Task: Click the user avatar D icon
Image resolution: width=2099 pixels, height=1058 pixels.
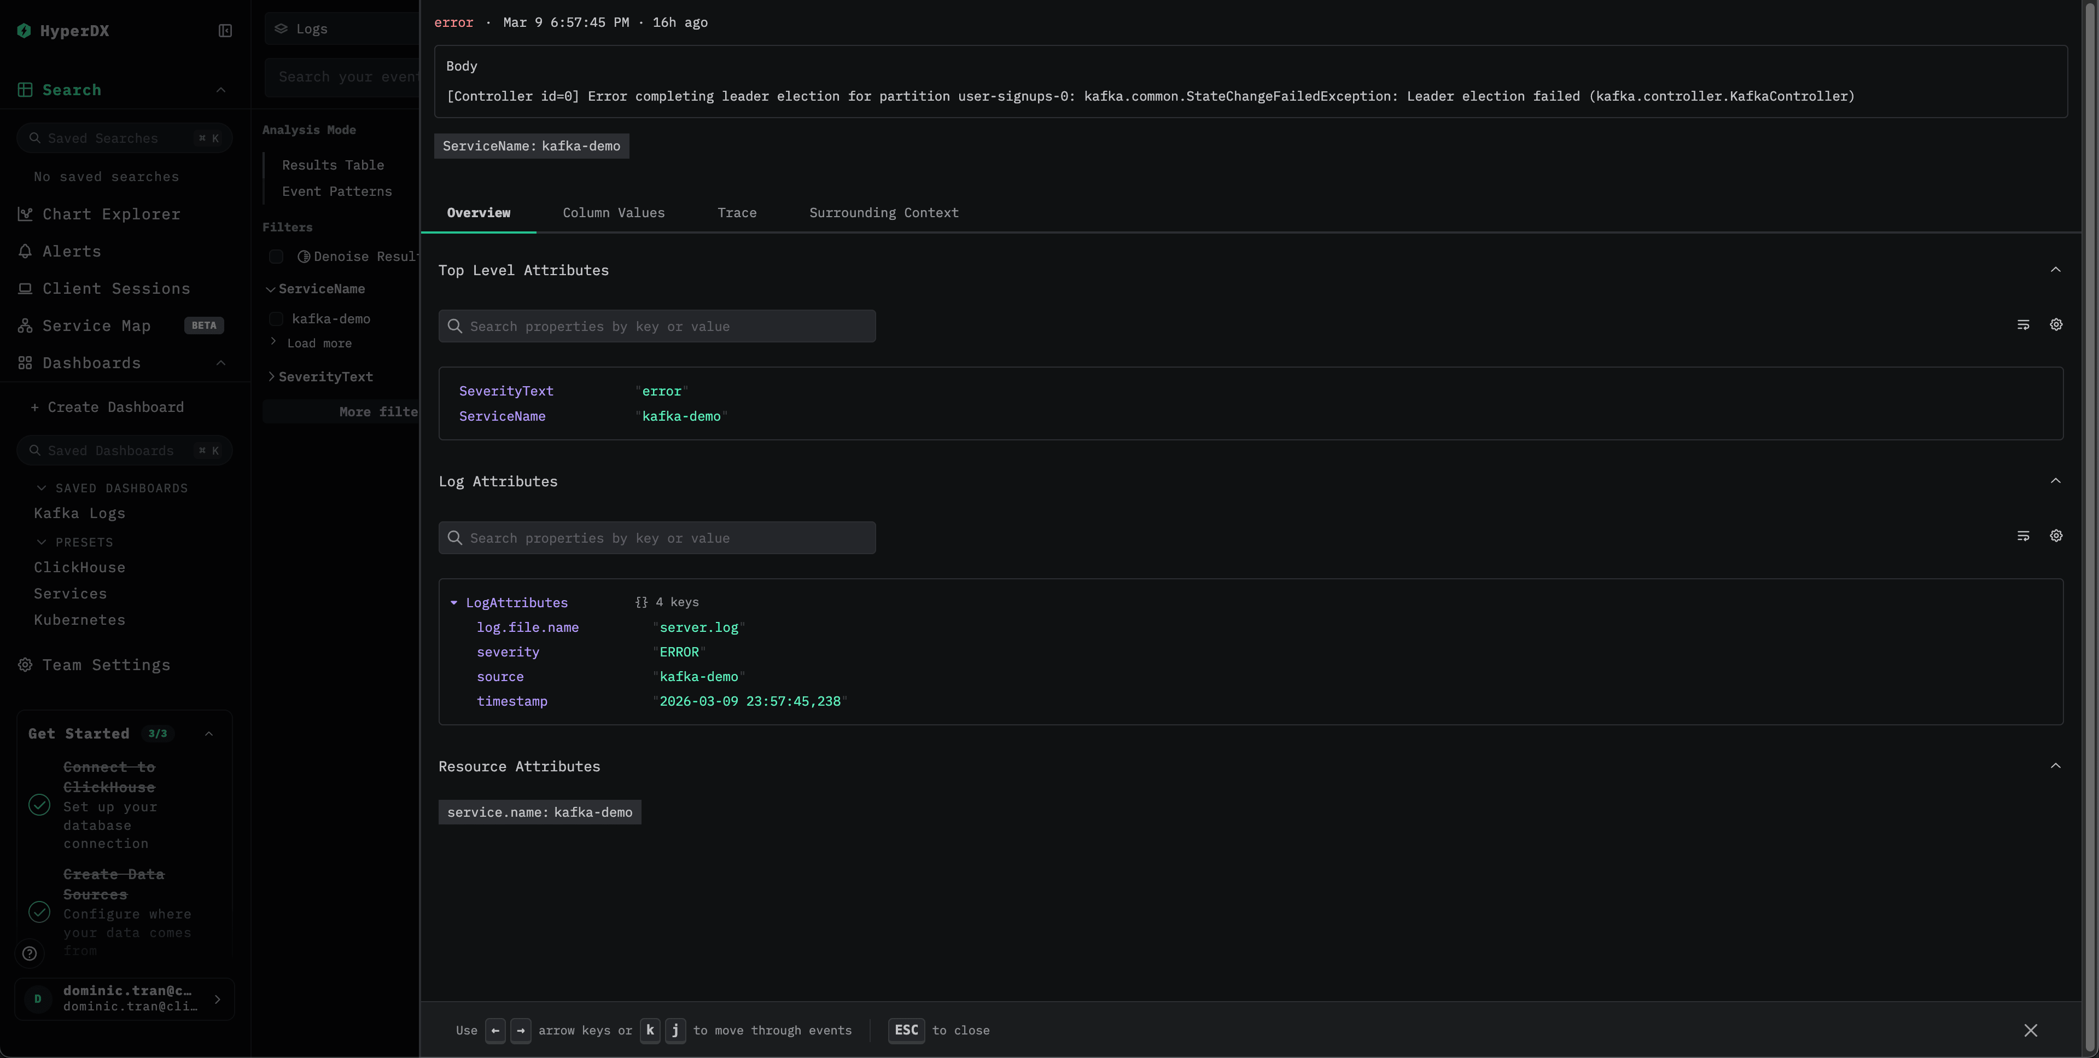Action: 38,998
